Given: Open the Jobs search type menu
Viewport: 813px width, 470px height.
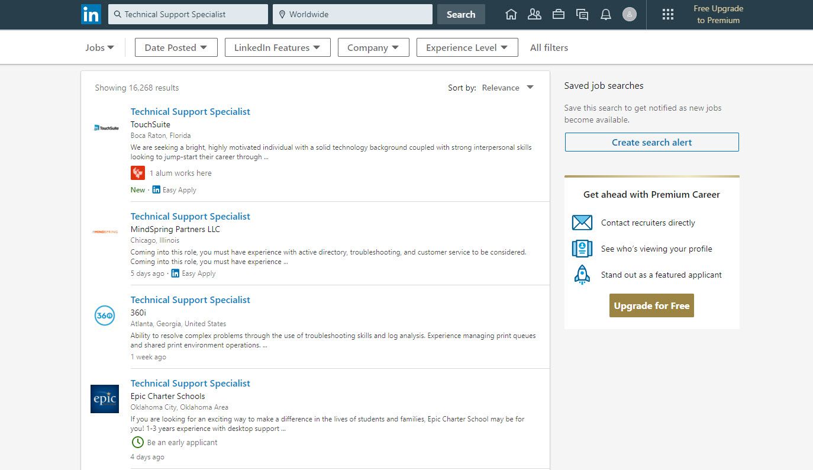Looking at the screenshot, I should 99,47.
